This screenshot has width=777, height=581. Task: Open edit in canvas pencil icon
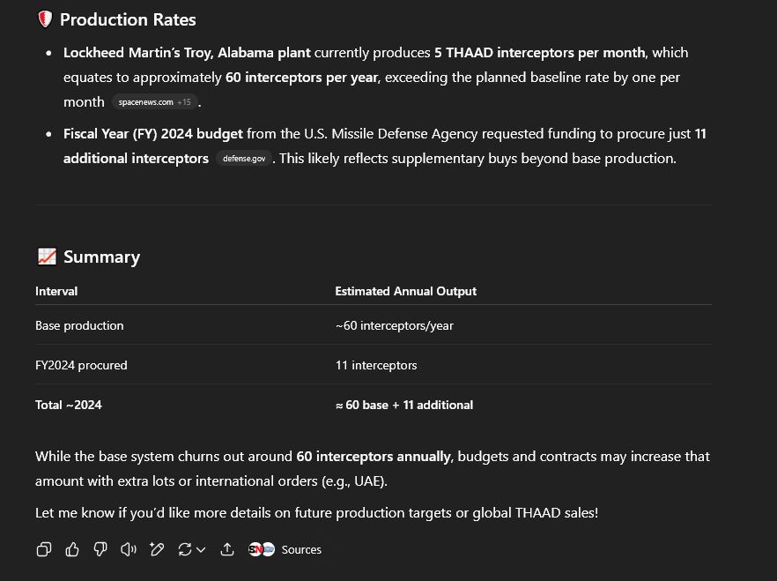157,549
